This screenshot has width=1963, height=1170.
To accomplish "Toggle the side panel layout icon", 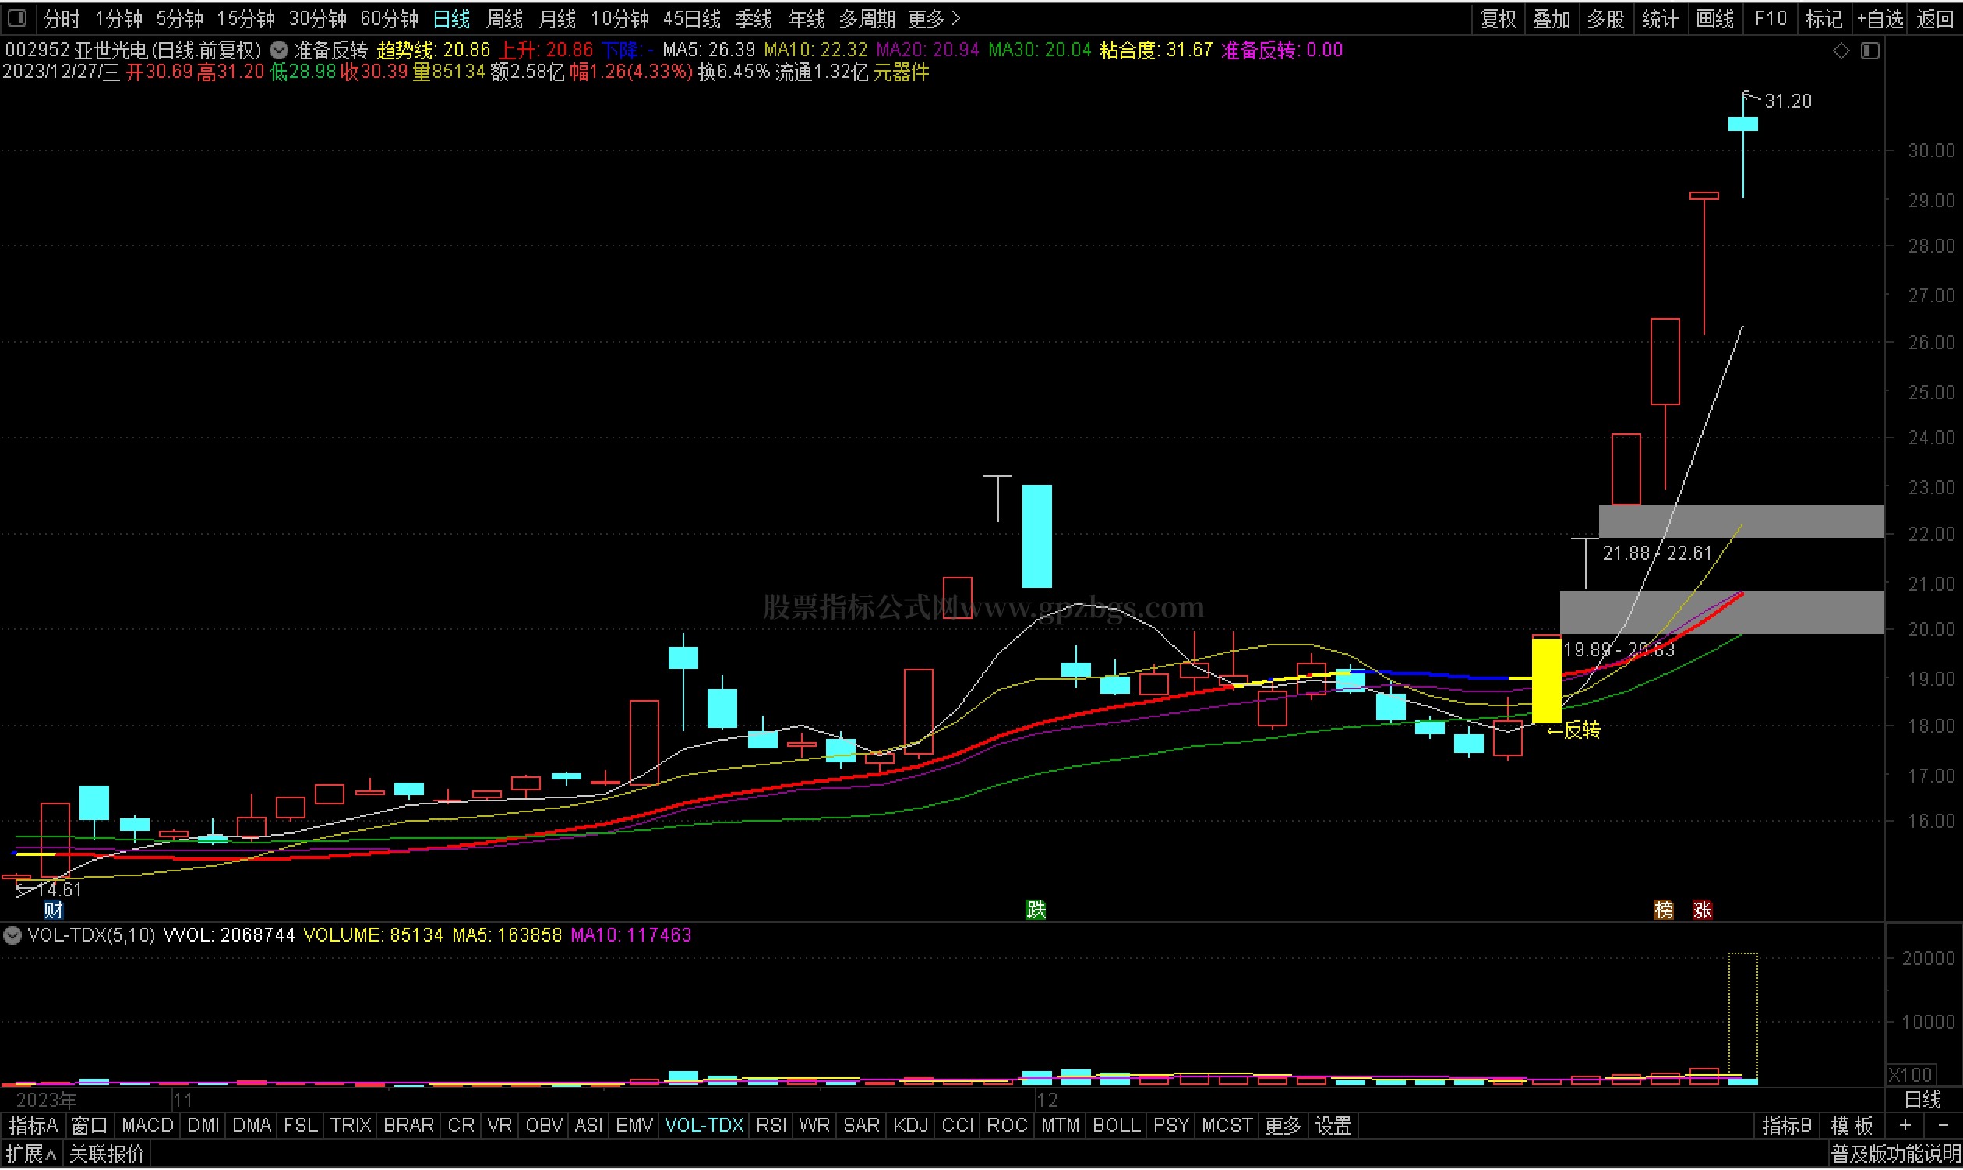I will coord(1870,51).
